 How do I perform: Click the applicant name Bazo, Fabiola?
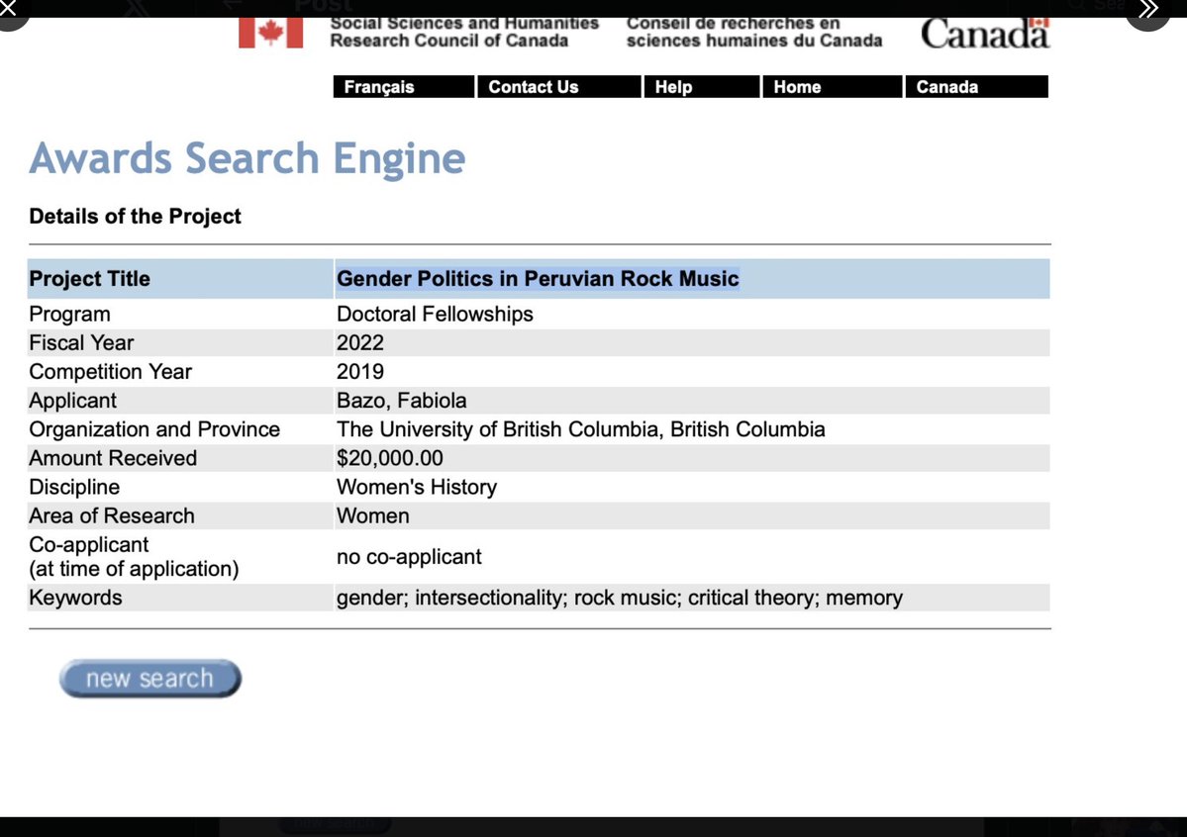tap(401, 401)
